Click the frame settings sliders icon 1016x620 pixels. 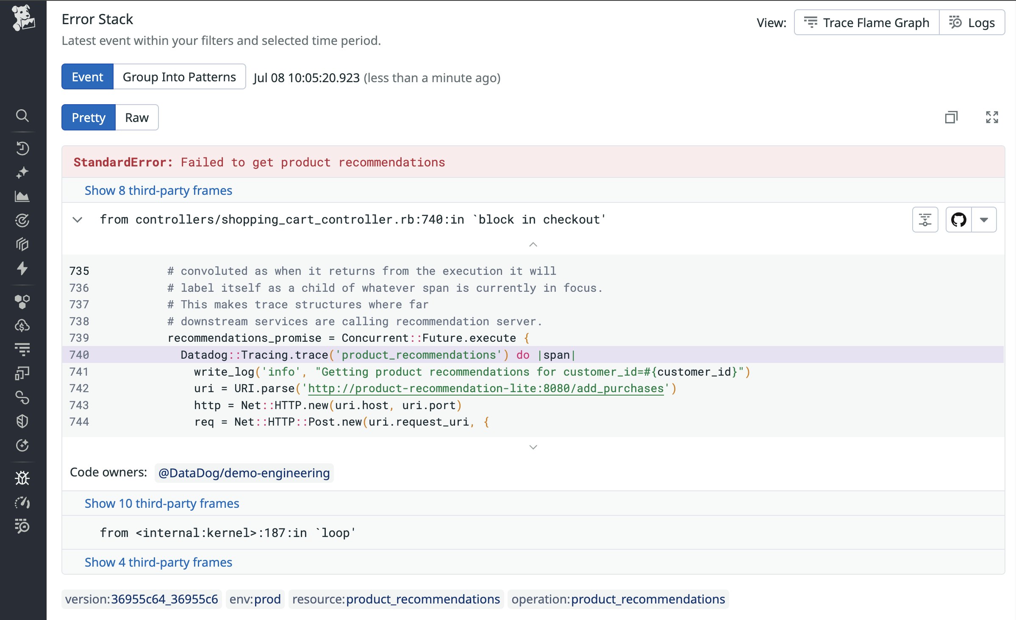[x=925, y=219]
